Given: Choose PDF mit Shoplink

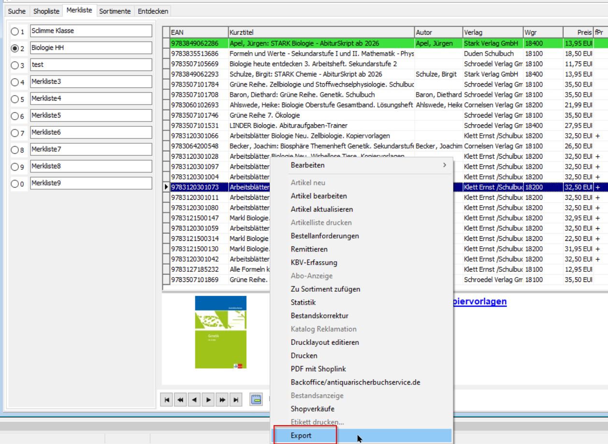Looking at the screenshot, I should point(361,369).
